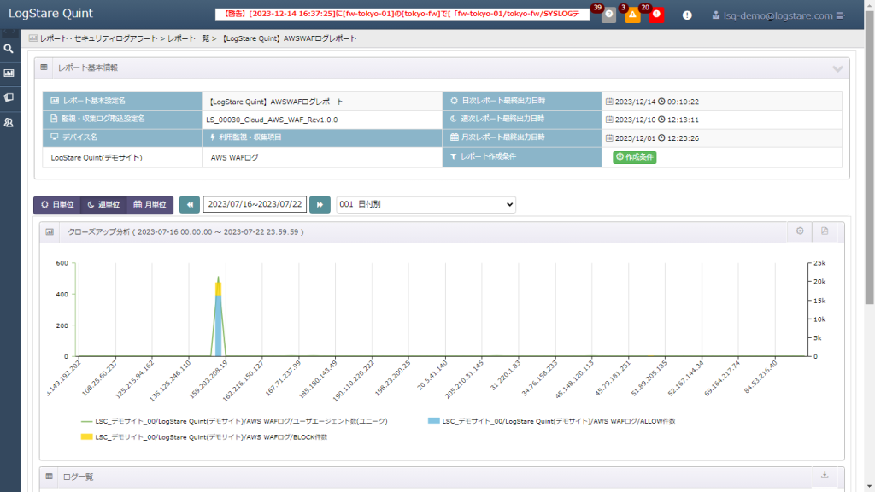Go to previous week period
875x492 pixels.
[190, 205]
